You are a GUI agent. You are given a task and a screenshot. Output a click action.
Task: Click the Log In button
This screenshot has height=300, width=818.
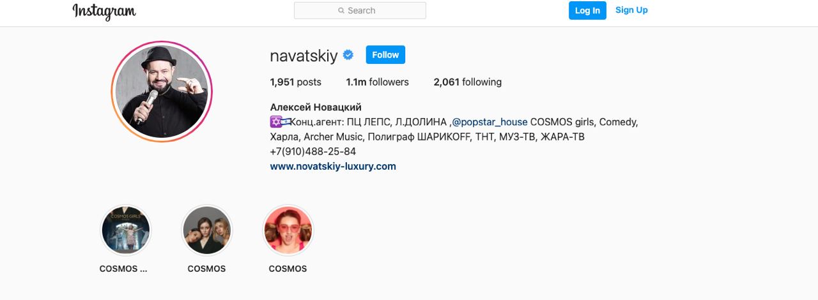tap(587, 10)
